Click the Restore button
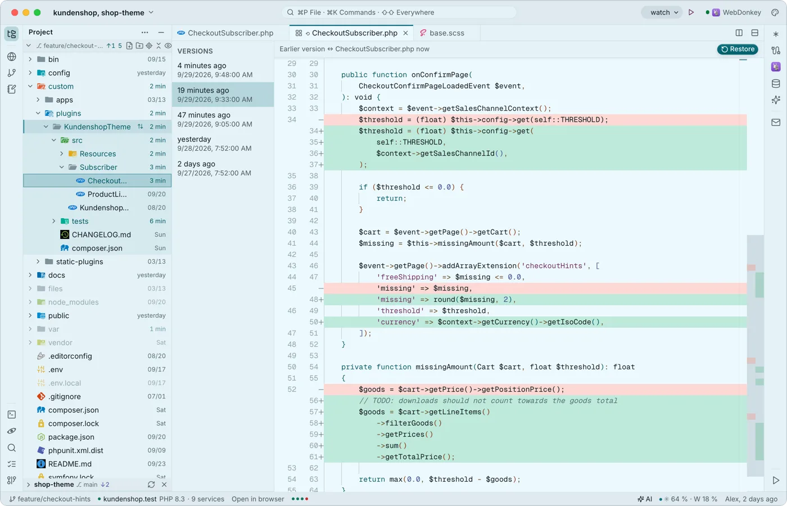Image resolution: width=787 pixels, height=506 pixels. click(738, 49)
